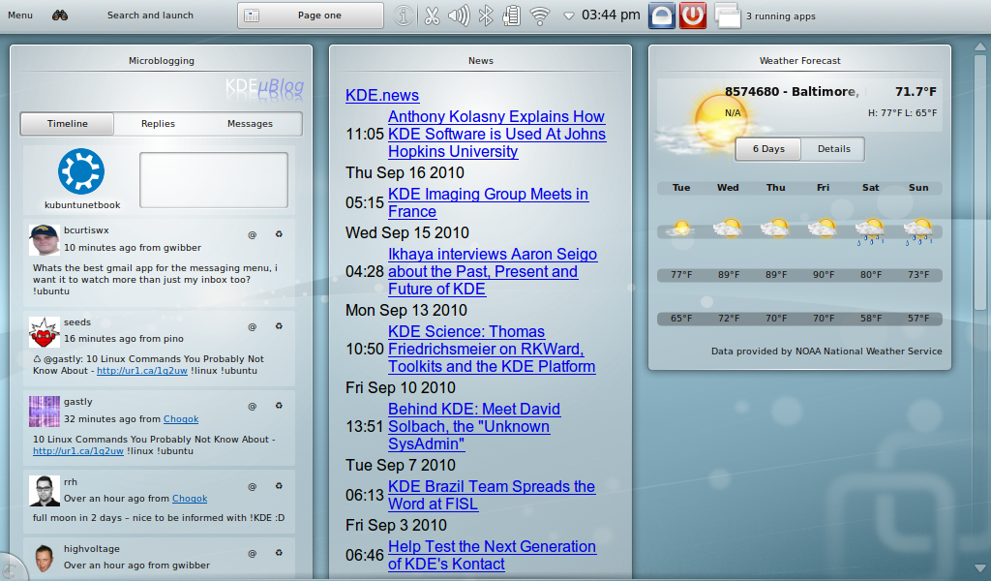Screen dimensions: 991x581
Task: Click Saturday's rain forecast icon
Action: pyautogui.click(x=870, y=230)
